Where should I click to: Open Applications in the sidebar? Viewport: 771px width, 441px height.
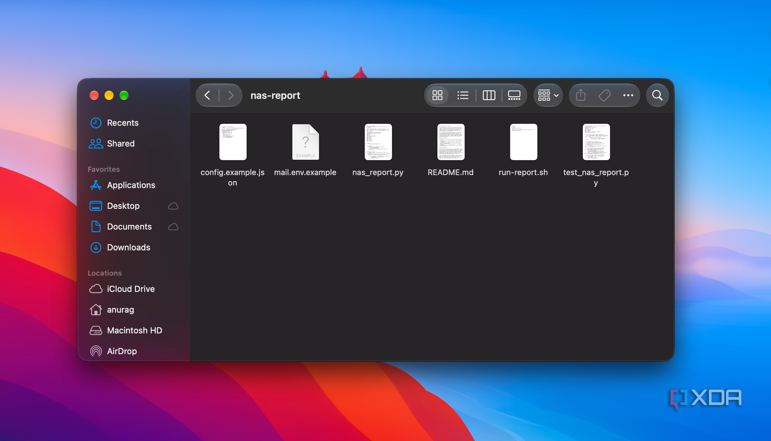point(131,185)
